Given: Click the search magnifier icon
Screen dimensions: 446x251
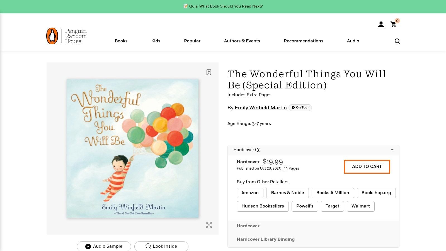Looking at the screenshot, I should [397, 41].
